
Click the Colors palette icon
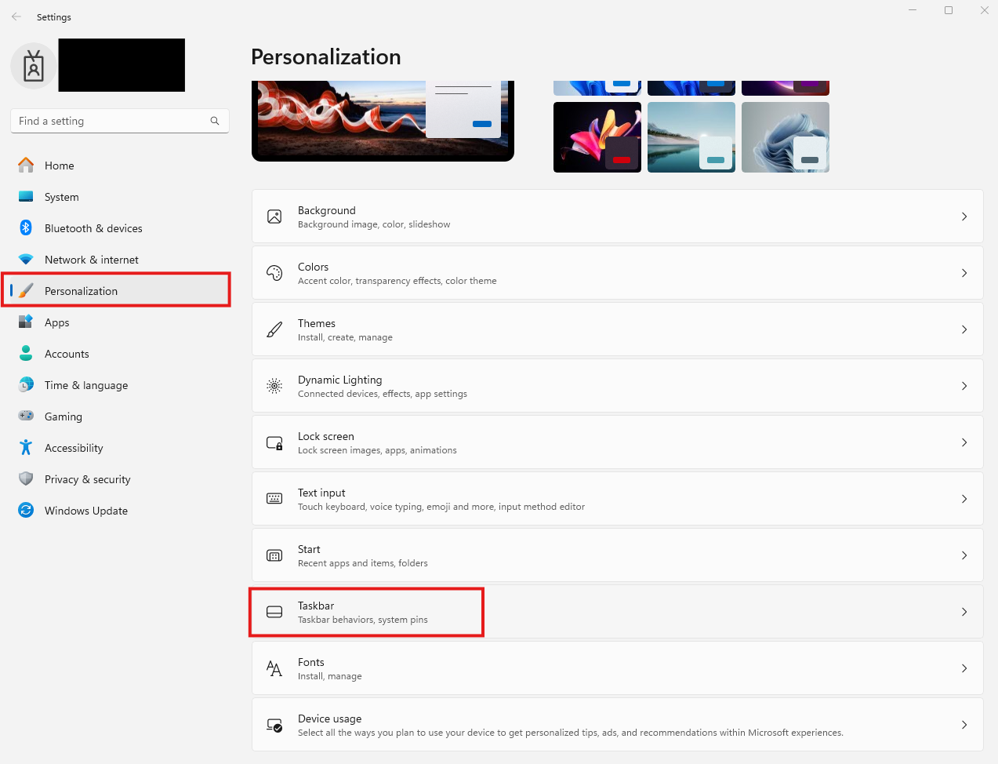click(274, 273)
